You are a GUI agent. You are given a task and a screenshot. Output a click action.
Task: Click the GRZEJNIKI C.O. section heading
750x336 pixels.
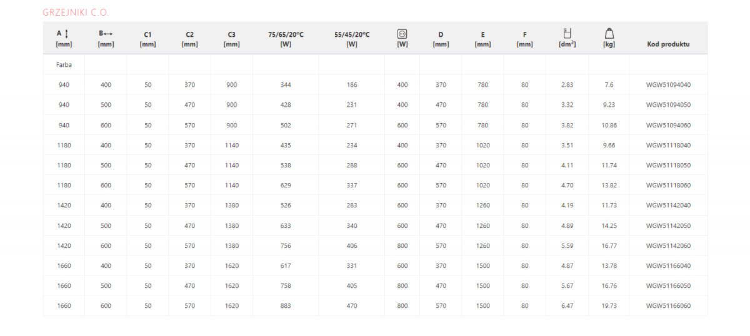(x=76, y=12)
